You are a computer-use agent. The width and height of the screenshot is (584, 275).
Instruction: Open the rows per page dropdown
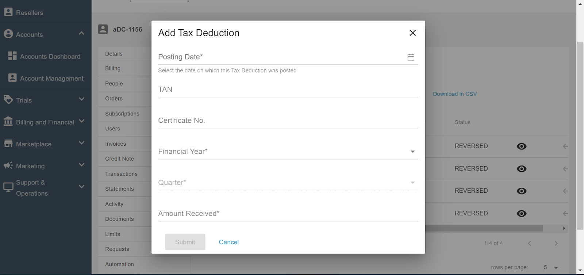(551, 267)
